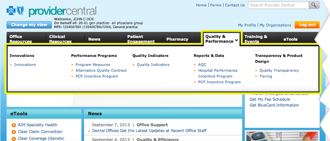330x141 pixels.
Task: Click the Office Support category text
Action: coord(152,125)
